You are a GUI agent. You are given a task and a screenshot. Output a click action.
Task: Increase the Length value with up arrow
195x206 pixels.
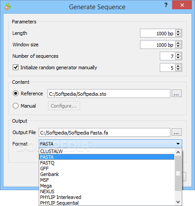tap(178, 31)
